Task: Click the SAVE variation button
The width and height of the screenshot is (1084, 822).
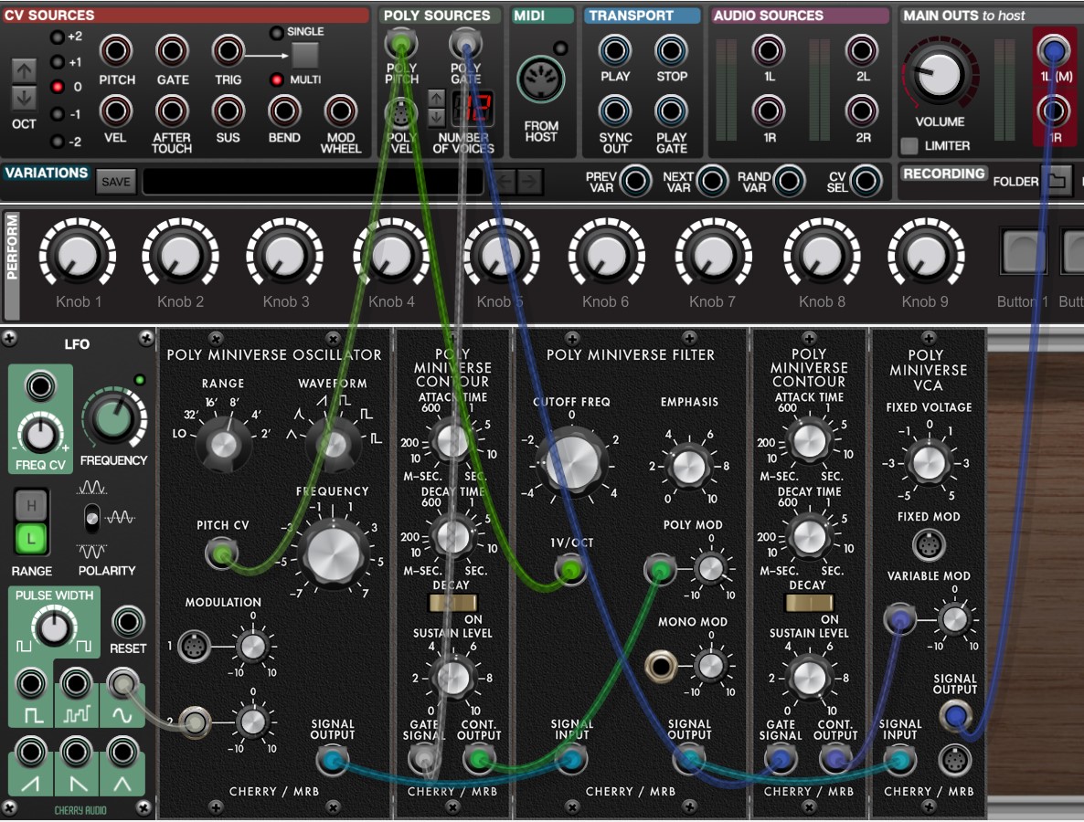Action: point(115,182)
